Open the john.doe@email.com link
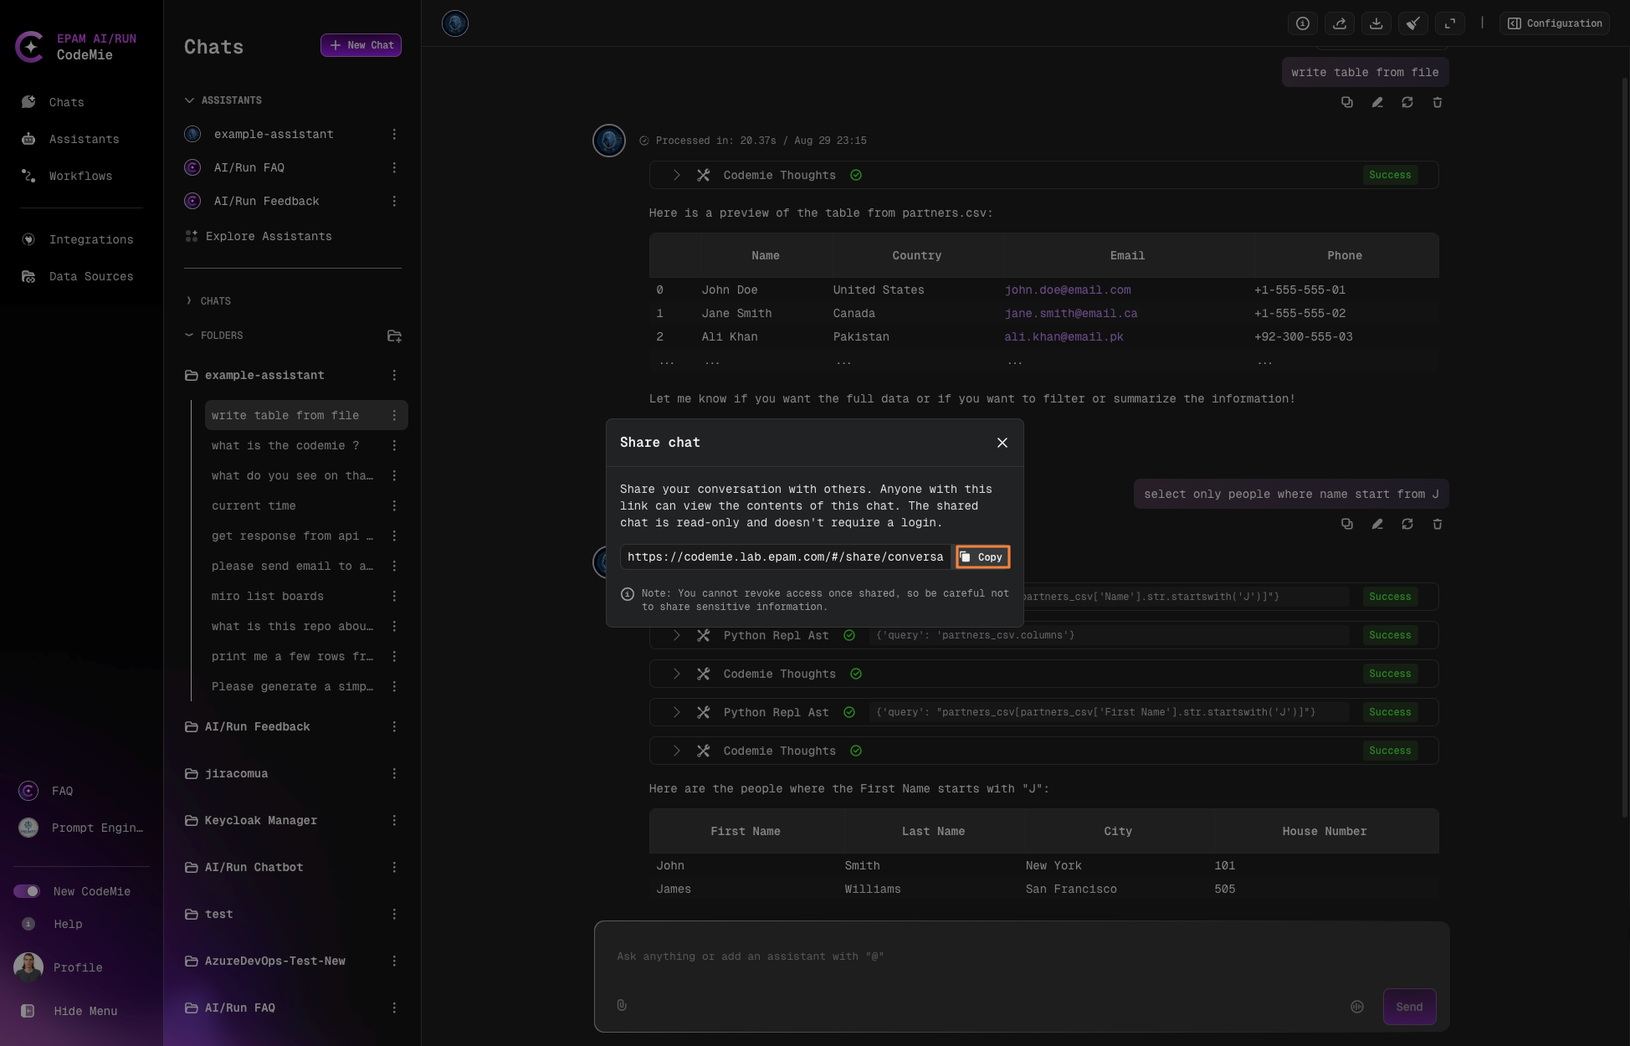The height and width of the screenshot is (1046, 1630). [x=1067, y=290]
